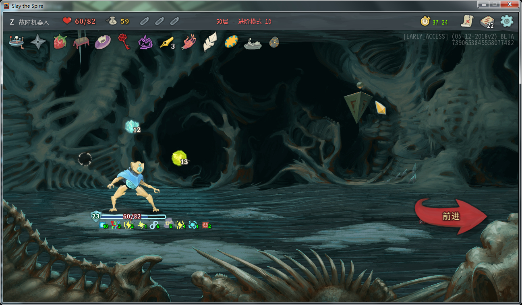Click the gold stopwatch timer icon
This screenshot has width=522, height=305.
point(425,21)
